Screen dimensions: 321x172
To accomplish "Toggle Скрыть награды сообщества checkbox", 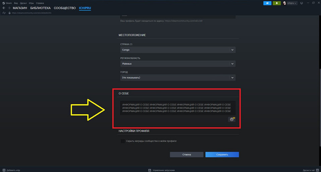I will click(x=123, y=141).
